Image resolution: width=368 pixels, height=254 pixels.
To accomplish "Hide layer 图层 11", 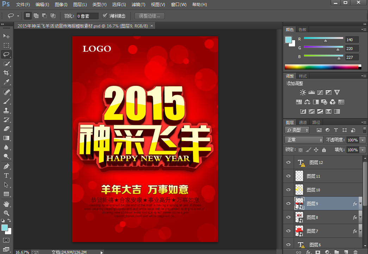I will tap(288, 176).
